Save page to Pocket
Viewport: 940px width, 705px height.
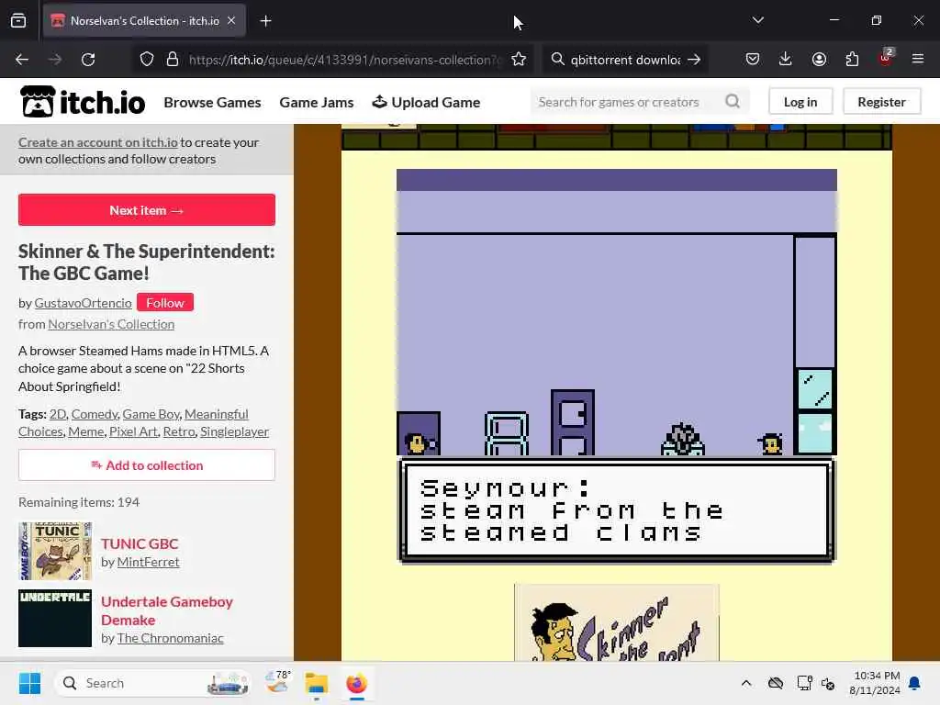pos(753,60)
